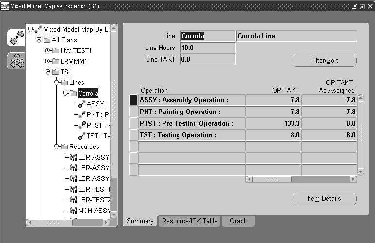The height and width of the screenshot is (243, 375).
Task: Click the Mixed Model Map root node icon
Action: pos(38,29)
